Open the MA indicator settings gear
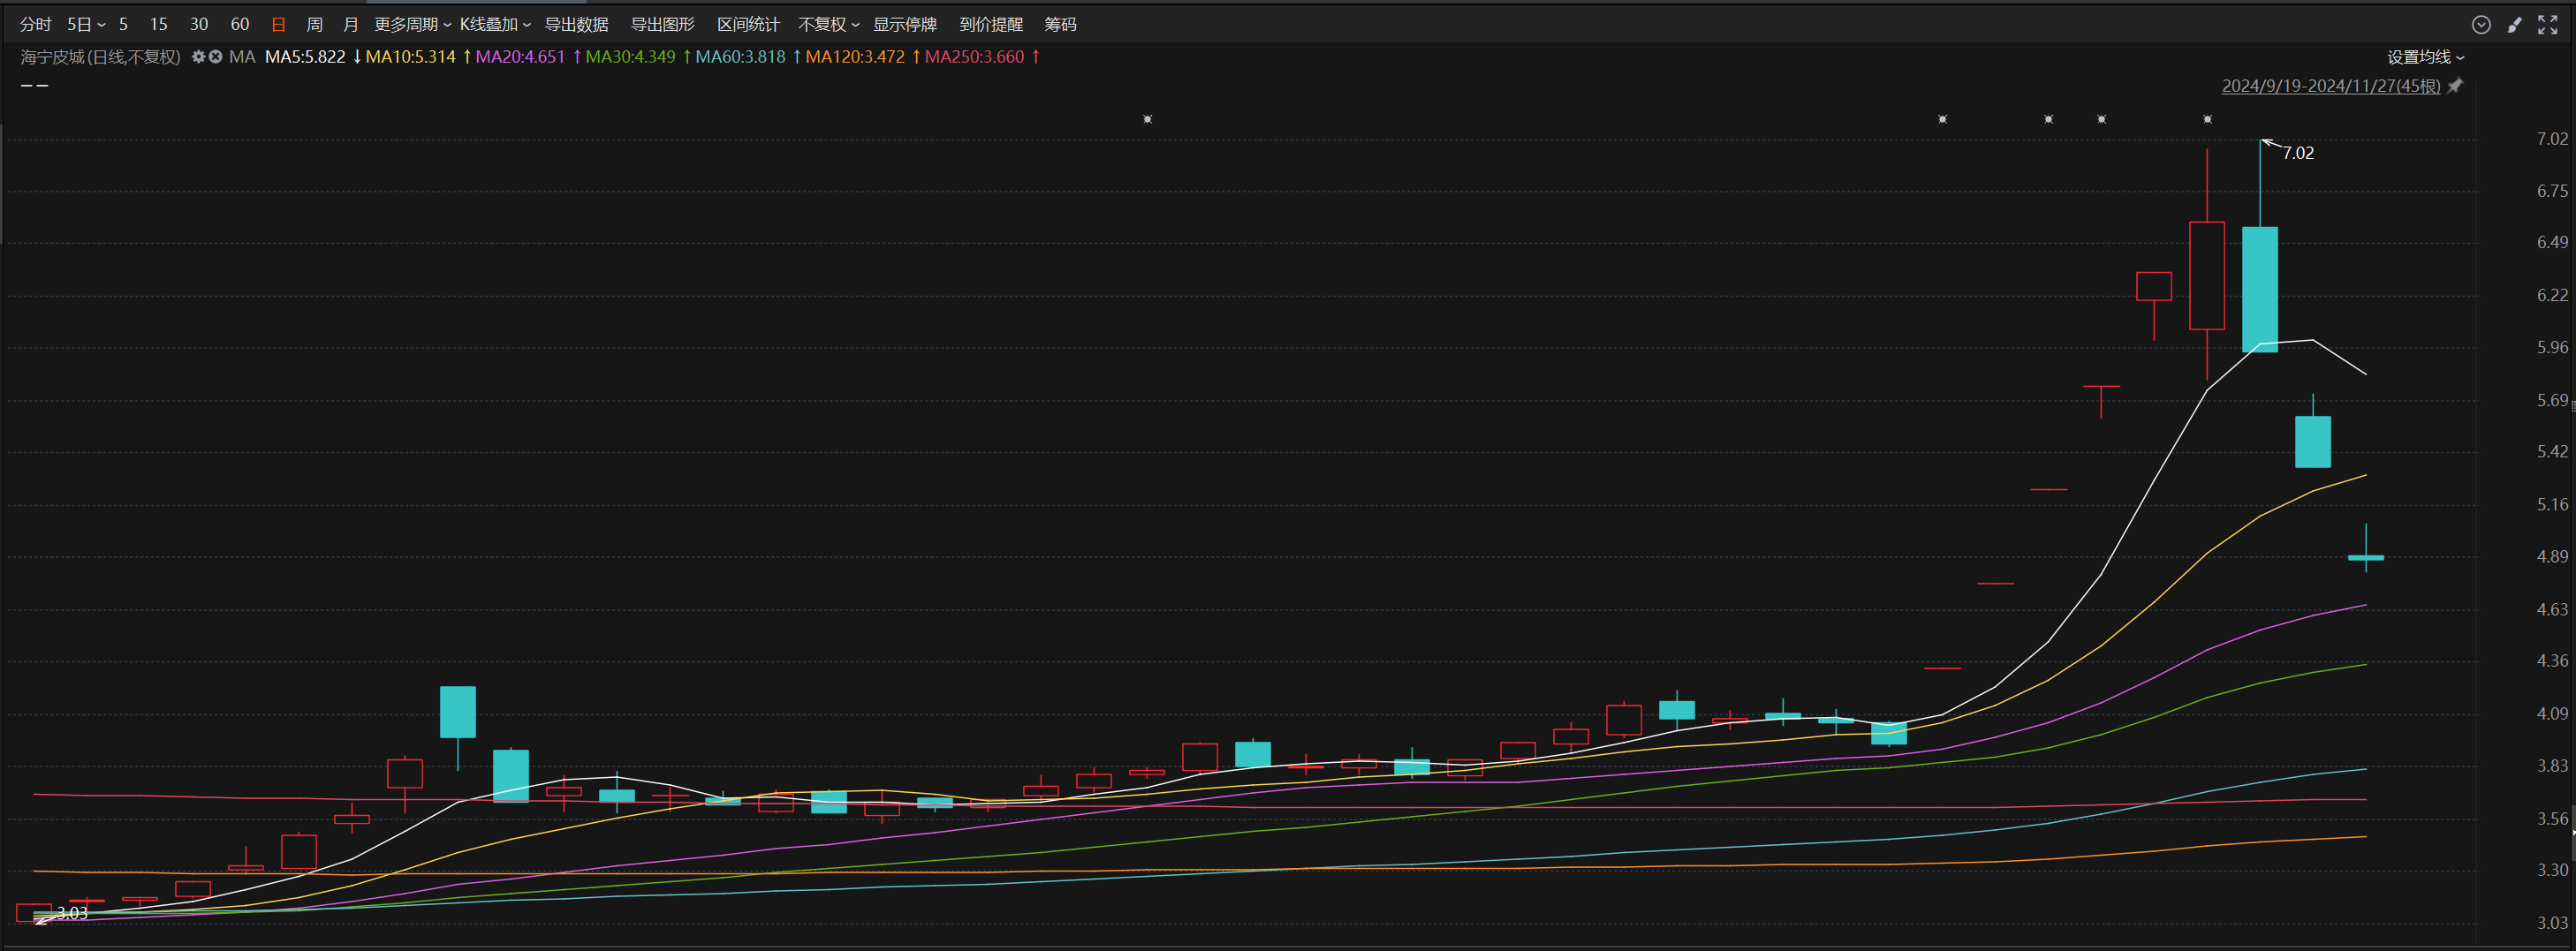This screenshot has height=951, width=2576. point(198,57)
